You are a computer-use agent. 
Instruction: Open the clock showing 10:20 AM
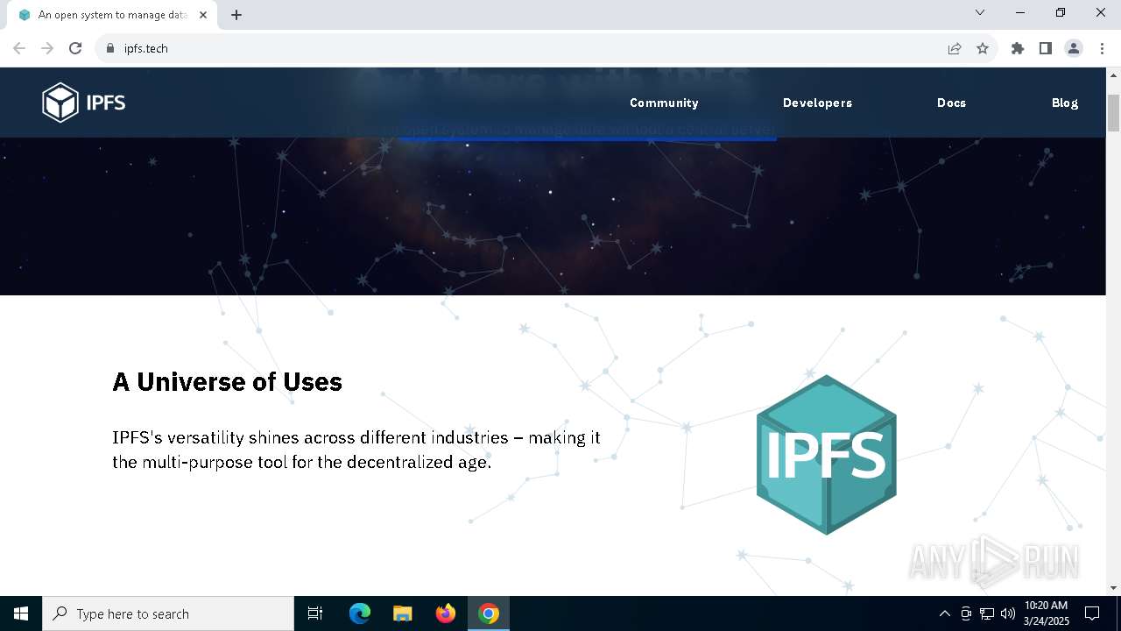(x=1046, y=613)
